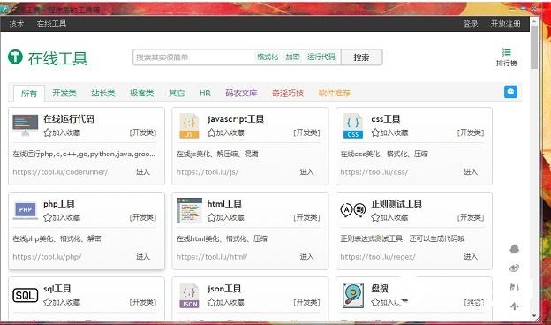Click the json工具 card title
The width and height of the screenshot is (551, 325).
pyautogui.click(x=224, y=289)
